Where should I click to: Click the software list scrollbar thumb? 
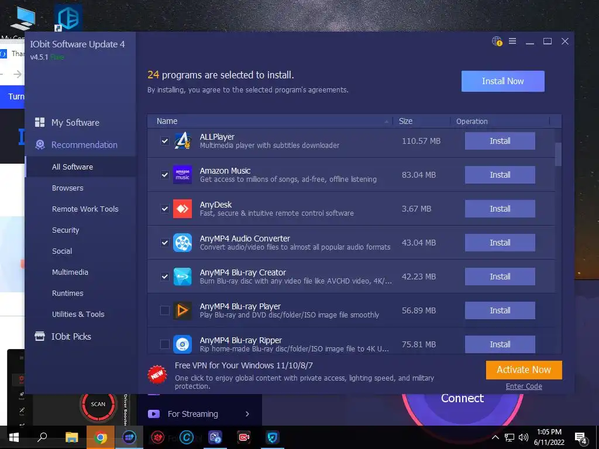point(558,154)
